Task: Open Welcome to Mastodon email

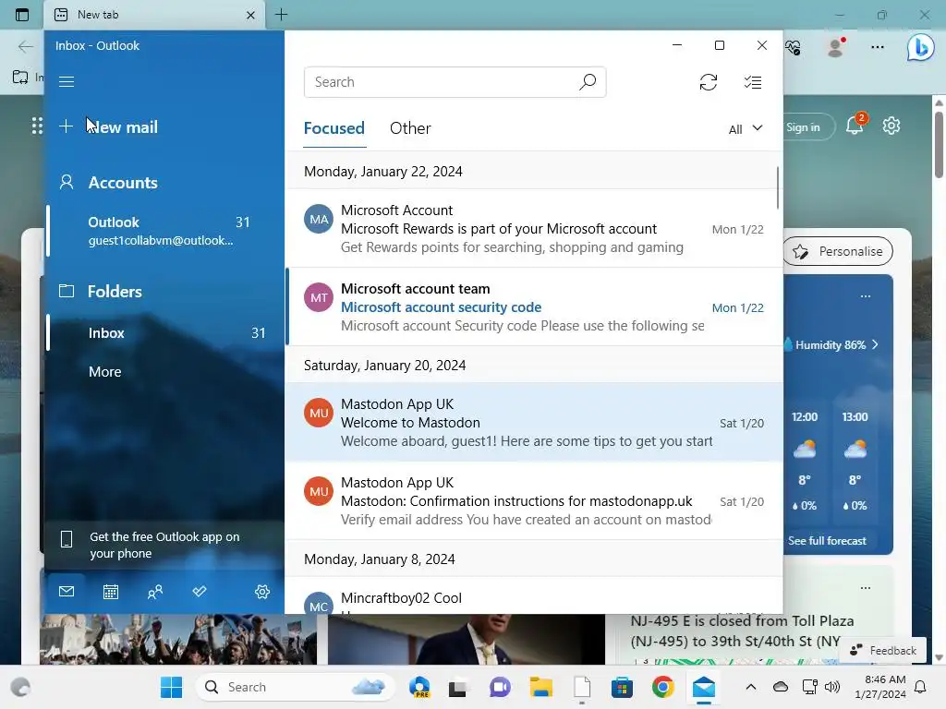Action: (534, 422)
